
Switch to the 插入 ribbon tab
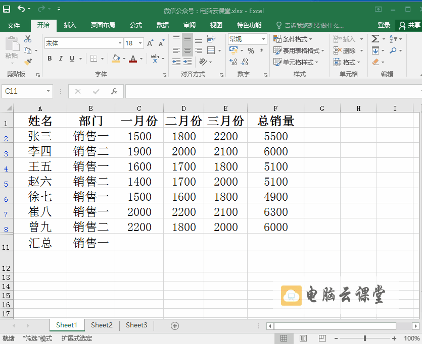click(70, 25)
